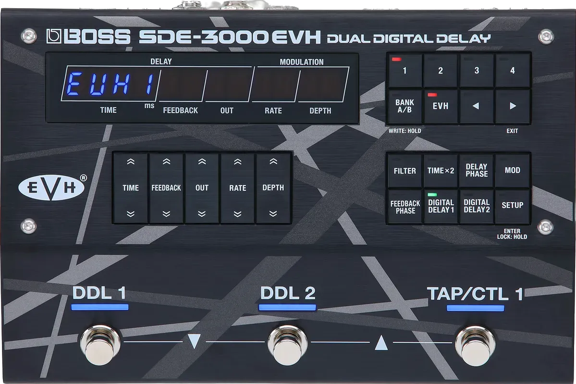The image size is (576, 384).
Task: Click the empty OUT display segment
Action: click(229, 85)
